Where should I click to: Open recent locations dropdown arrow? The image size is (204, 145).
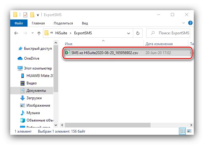pyautogui.click(x=32, y=33)
